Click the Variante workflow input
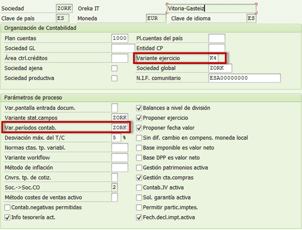Image resolution: width=302 pixels, height=230 pixels. [120, 158]
